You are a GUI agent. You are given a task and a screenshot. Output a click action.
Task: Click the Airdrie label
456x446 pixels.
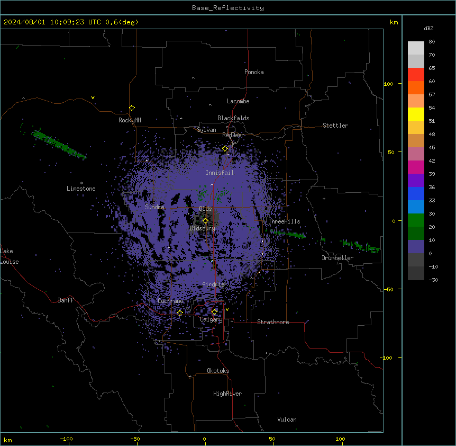213,284
